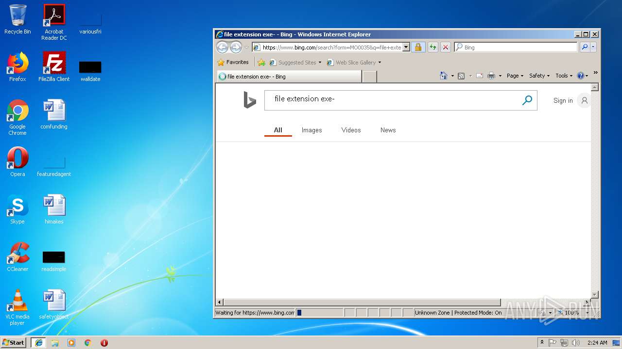
Task: Select the FileZilla Client desktop icon
Action: (x=54, y=67)
